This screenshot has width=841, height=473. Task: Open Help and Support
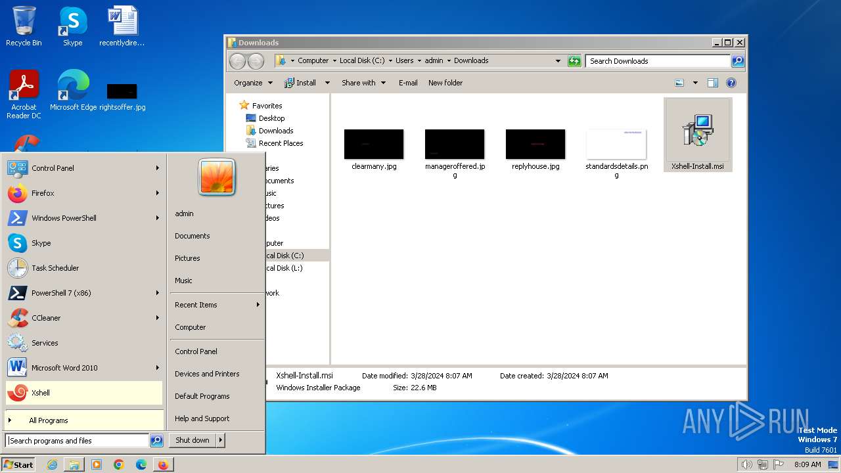(202, 418)
